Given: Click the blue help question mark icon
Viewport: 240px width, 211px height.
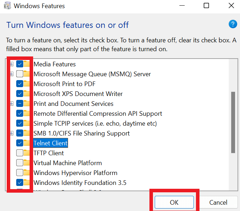Looking at the screenshot, I should (x=233, y=24).
